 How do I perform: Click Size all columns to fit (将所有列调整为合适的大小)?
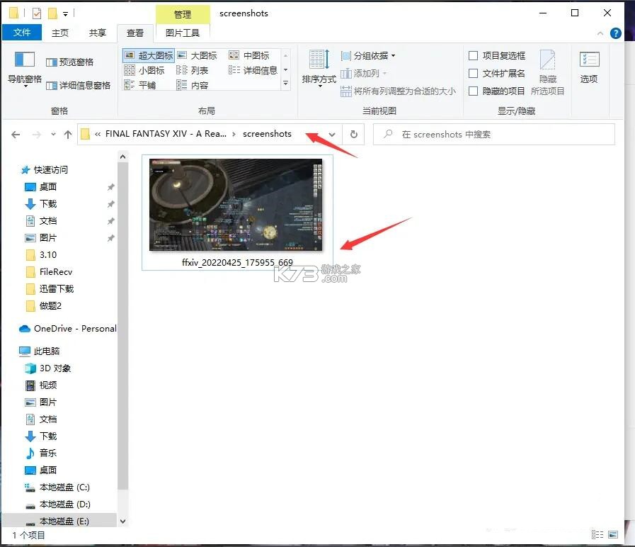click(x=398, y=91)
